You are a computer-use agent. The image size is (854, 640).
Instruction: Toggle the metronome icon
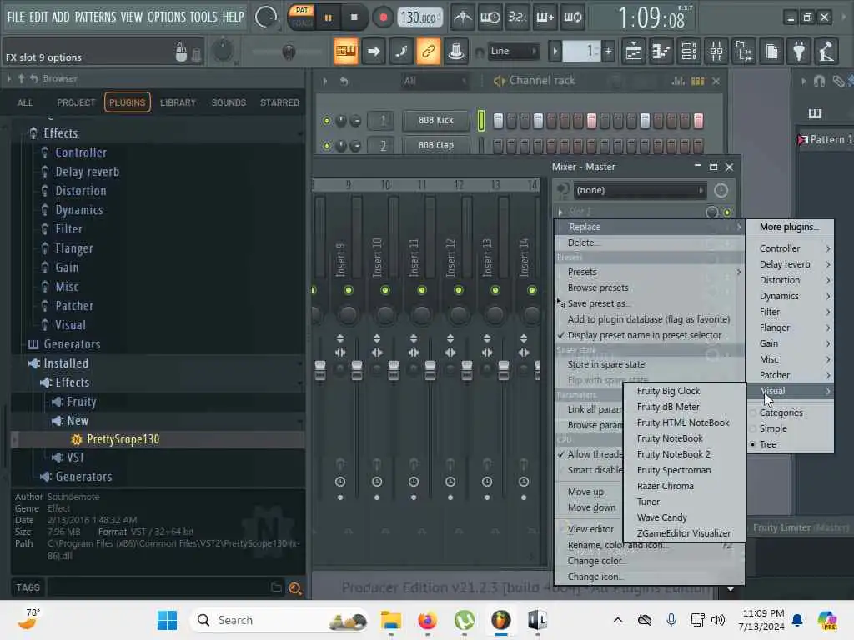463,18
